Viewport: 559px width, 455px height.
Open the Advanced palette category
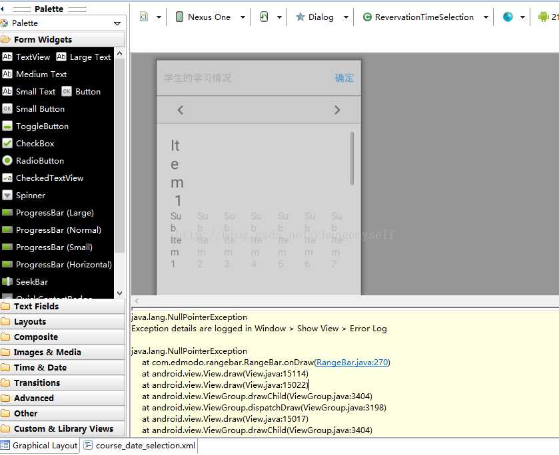coord(63,398)
